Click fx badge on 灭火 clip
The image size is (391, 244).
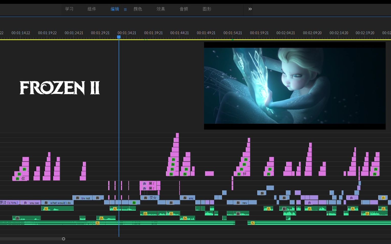point(146,198)
